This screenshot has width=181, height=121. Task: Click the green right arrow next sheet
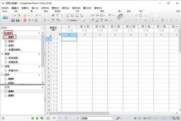point(37,118)
